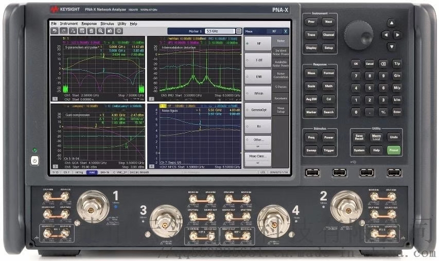Tap the Avg BW hardware key
The height and width of the screenshot is (261, 439).
pos(311,99)
